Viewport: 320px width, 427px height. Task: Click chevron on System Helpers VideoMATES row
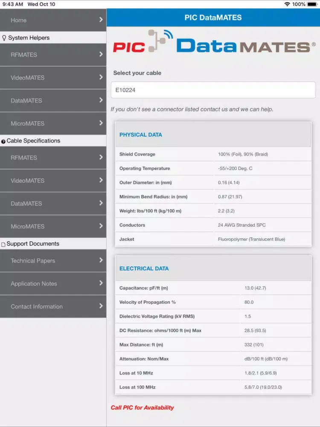[x=101, y=77]
